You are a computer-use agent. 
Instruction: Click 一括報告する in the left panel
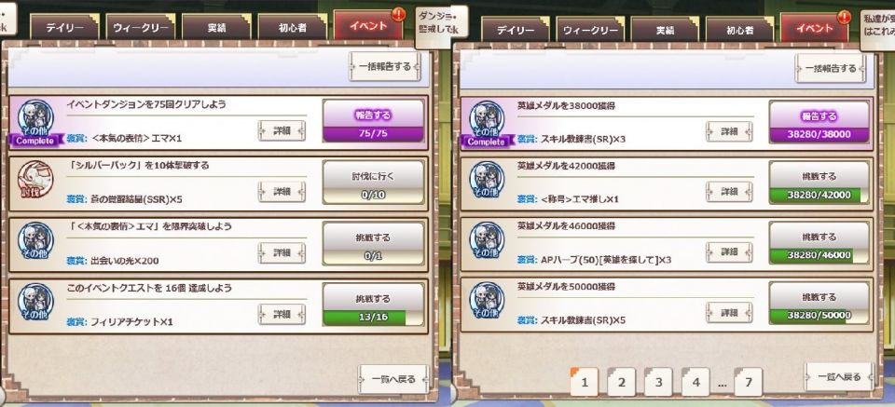385,67
